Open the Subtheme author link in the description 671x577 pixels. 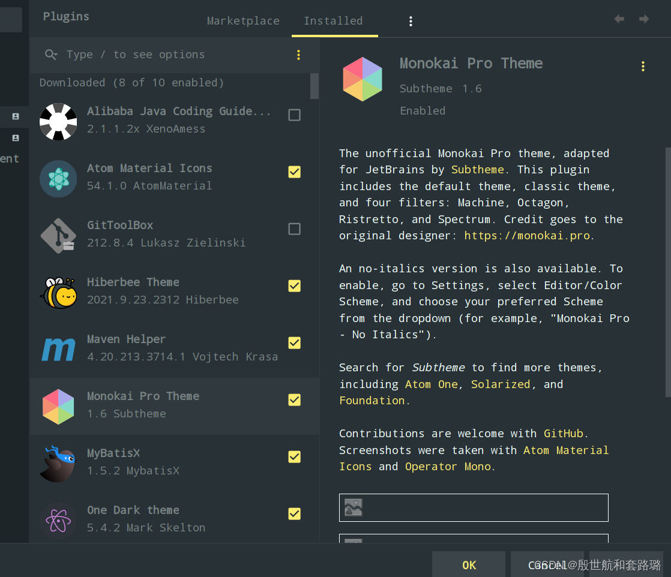[x=478, y=170]
